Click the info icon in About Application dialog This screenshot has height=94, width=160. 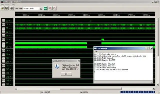[x=57, y=66]
